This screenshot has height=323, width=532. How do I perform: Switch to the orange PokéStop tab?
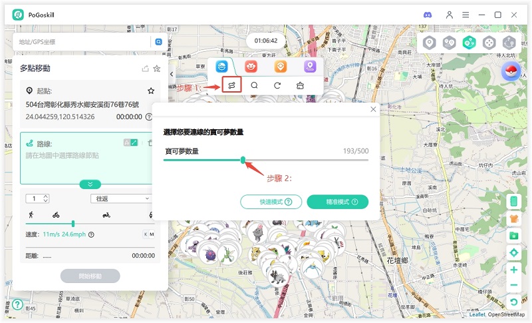pyautogui.click(x=281, y=66)
